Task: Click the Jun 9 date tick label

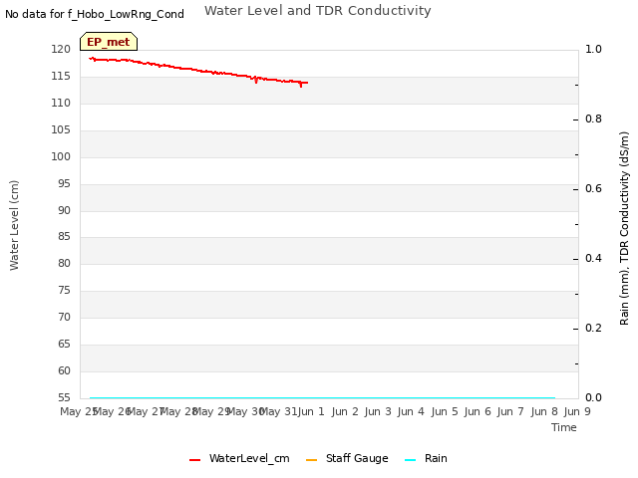Action: click(x=577, y=411)
